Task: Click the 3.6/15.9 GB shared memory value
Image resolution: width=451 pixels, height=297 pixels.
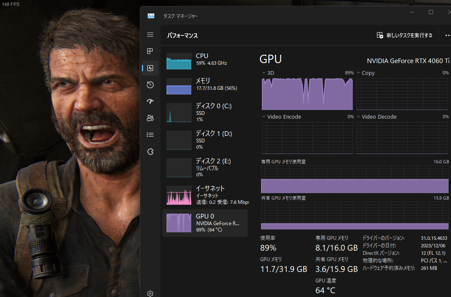Action: [x=336, y=269]
